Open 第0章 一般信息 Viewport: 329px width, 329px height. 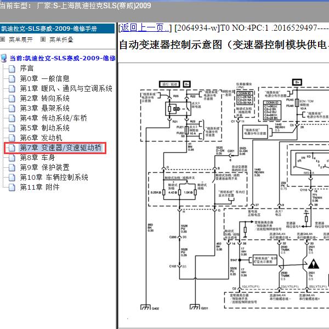point(45,78)
